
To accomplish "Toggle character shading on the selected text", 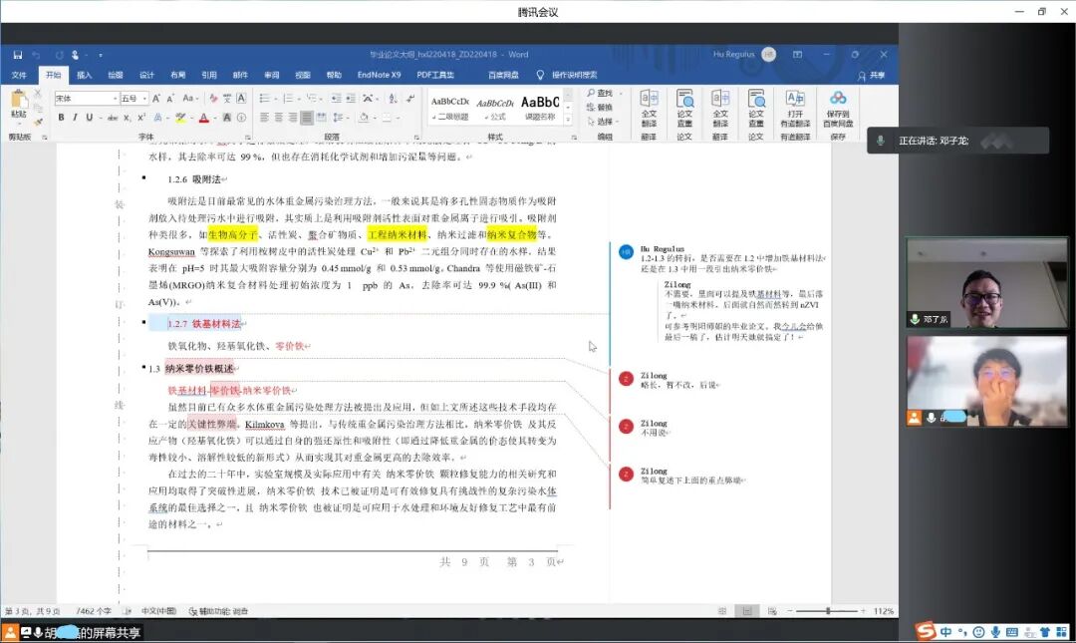I will tap(227, 118).
